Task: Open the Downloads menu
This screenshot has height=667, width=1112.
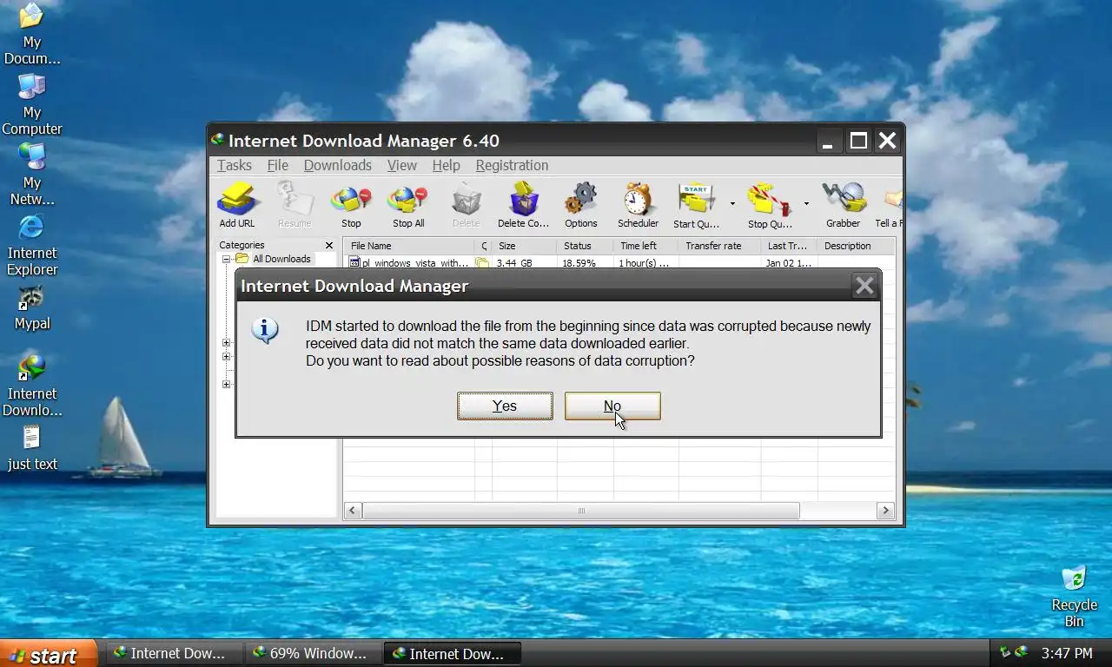Action: pyautogui.click(x=338, y=165)
